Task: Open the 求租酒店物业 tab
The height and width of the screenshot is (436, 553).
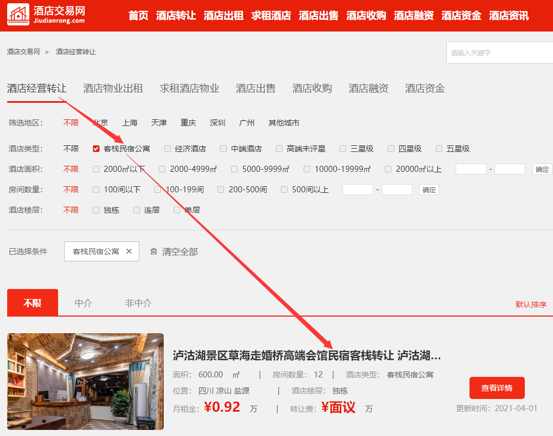Action: point(189,88)
